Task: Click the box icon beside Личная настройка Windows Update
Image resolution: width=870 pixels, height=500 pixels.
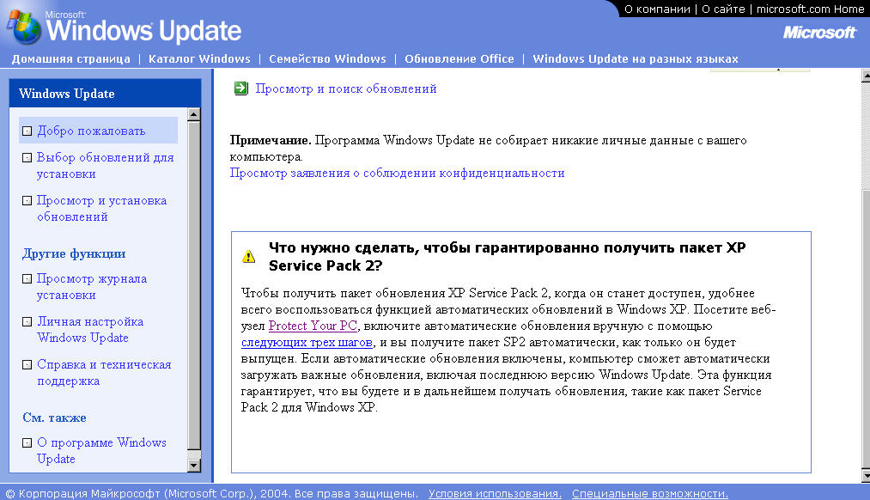Action: [27, 321]
